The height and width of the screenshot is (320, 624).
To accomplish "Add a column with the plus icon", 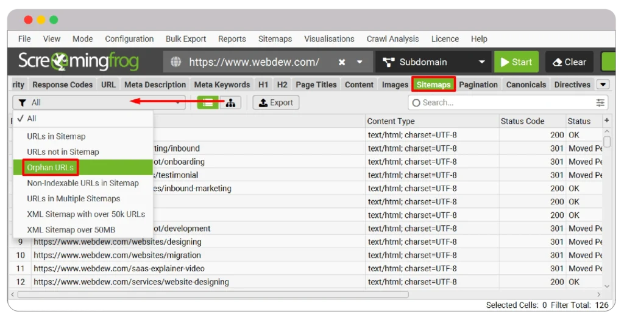I will [x=607, y=120].
